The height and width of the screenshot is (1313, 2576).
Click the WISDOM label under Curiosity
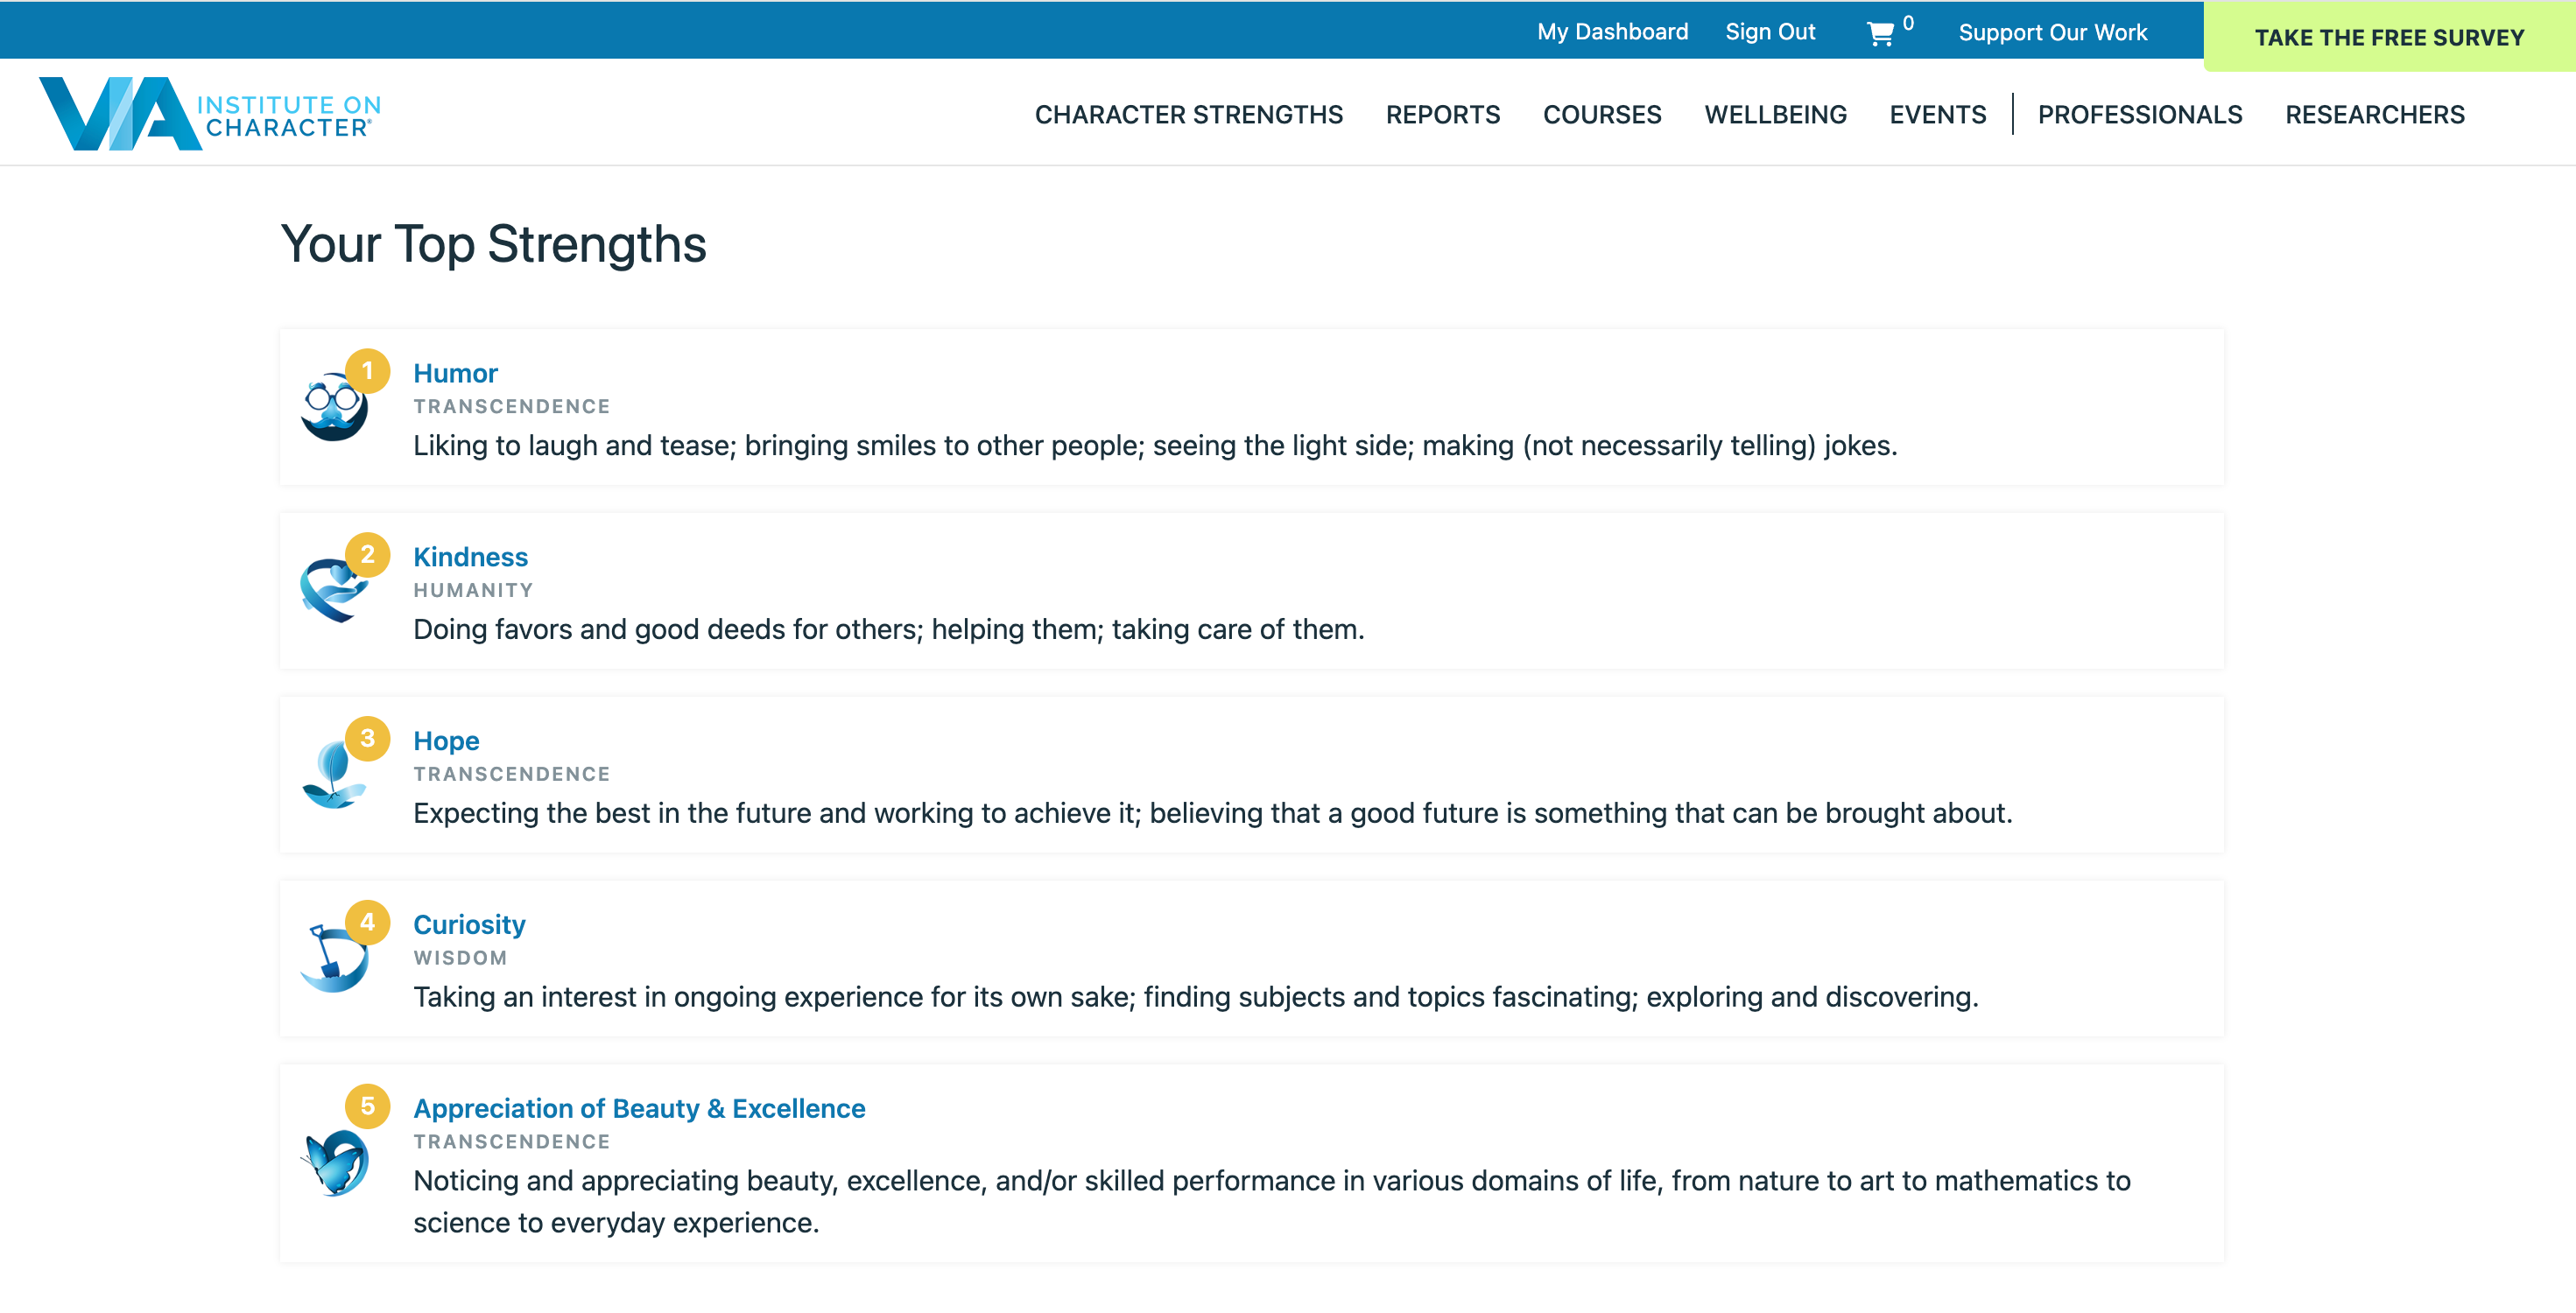tap(460, 958)
